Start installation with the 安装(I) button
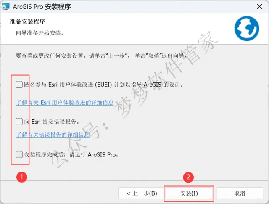This screenshot has height=204, width=269. coord(189,193)
